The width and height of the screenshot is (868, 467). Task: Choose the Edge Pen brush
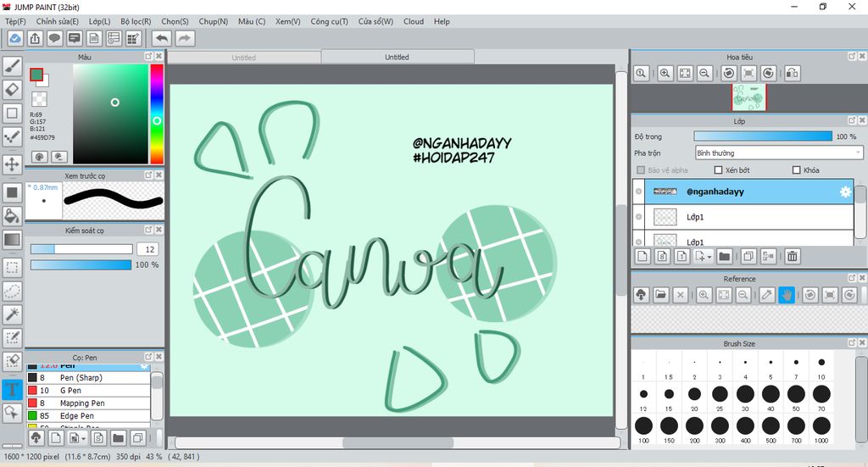pos(88,415)
